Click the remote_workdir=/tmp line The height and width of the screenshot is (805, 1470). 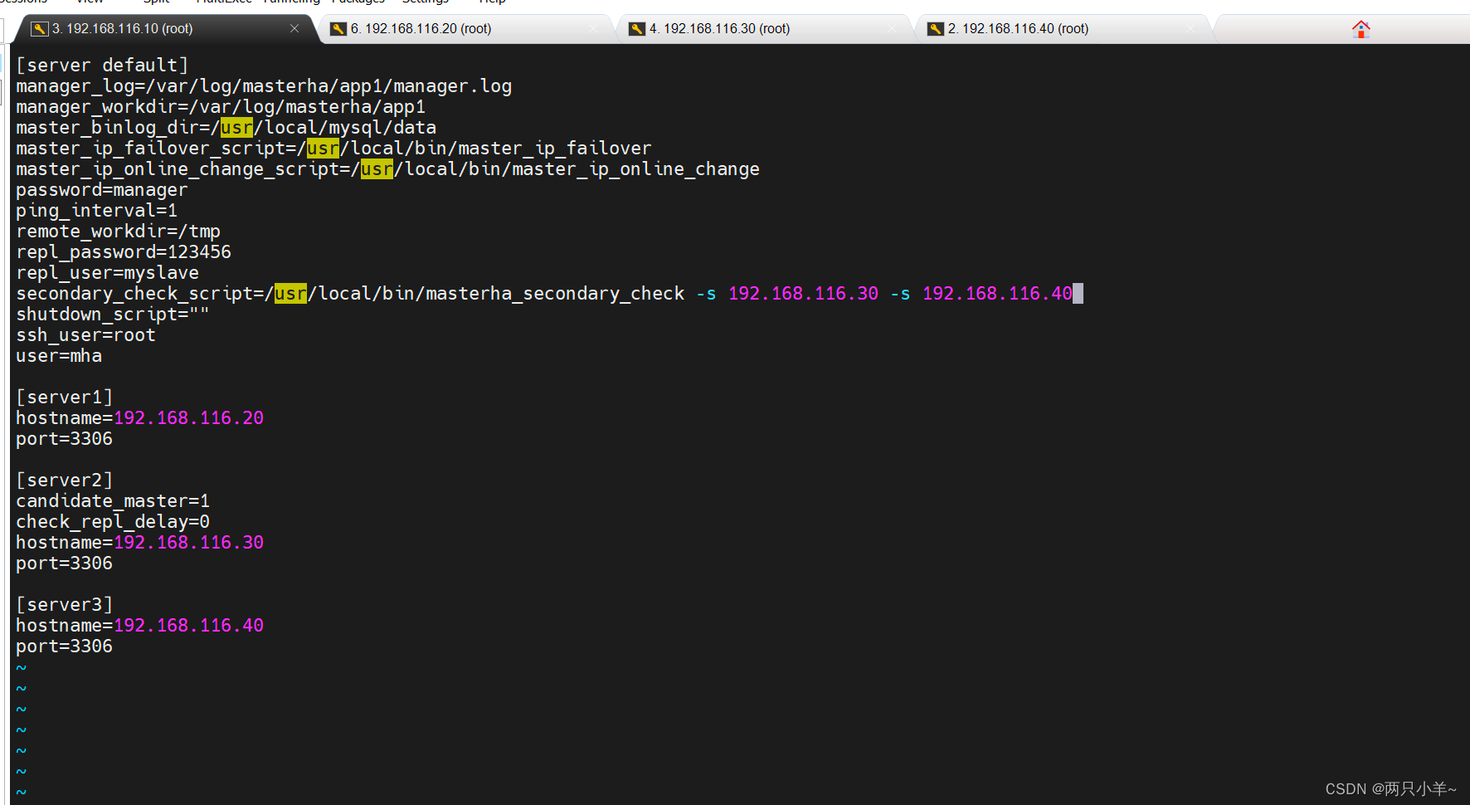[118, 231]
